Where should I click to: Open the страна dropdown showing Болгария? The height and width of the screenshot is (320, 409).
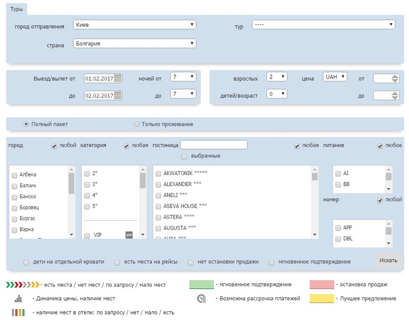[x=135, y=44]
